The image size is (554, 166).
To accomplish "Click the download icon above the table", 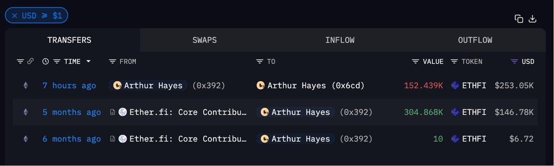I will (532, 19).
